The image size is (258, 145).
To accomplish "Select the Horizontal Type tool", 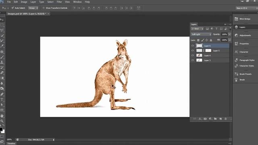I will 2,99.
